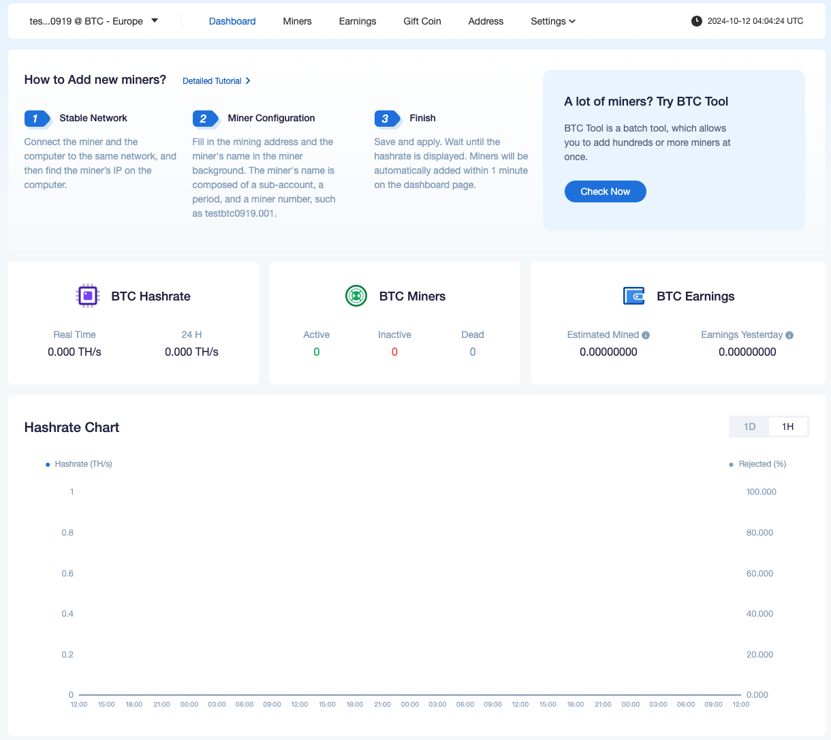831x740 pixels.
Task: Open the Miners tab
Action: coord(297,21)
